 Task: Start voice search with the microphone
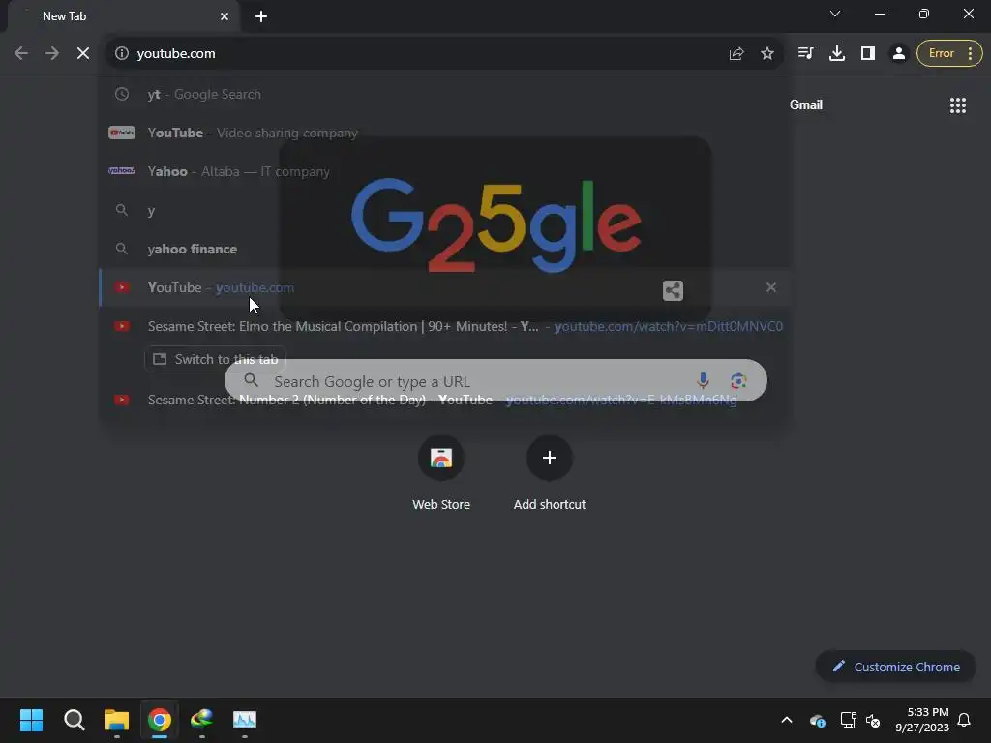[x=703, y=380]
